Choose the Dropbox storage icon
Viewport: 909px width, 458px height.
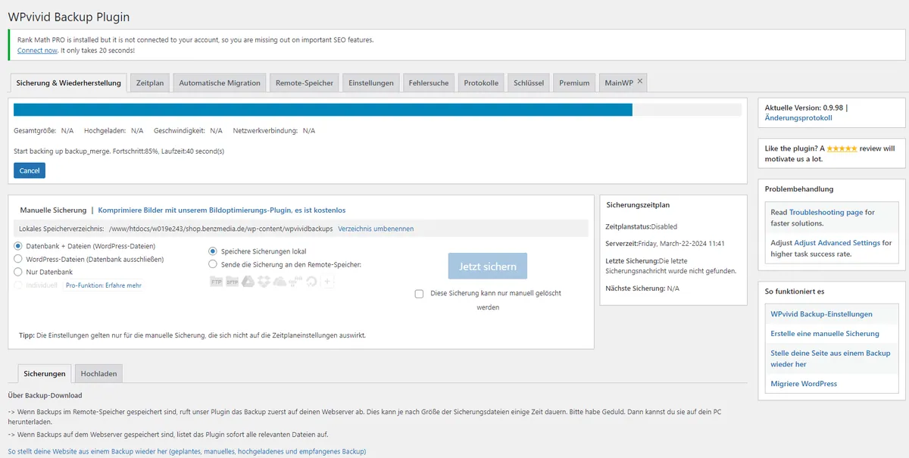[264, 282]
